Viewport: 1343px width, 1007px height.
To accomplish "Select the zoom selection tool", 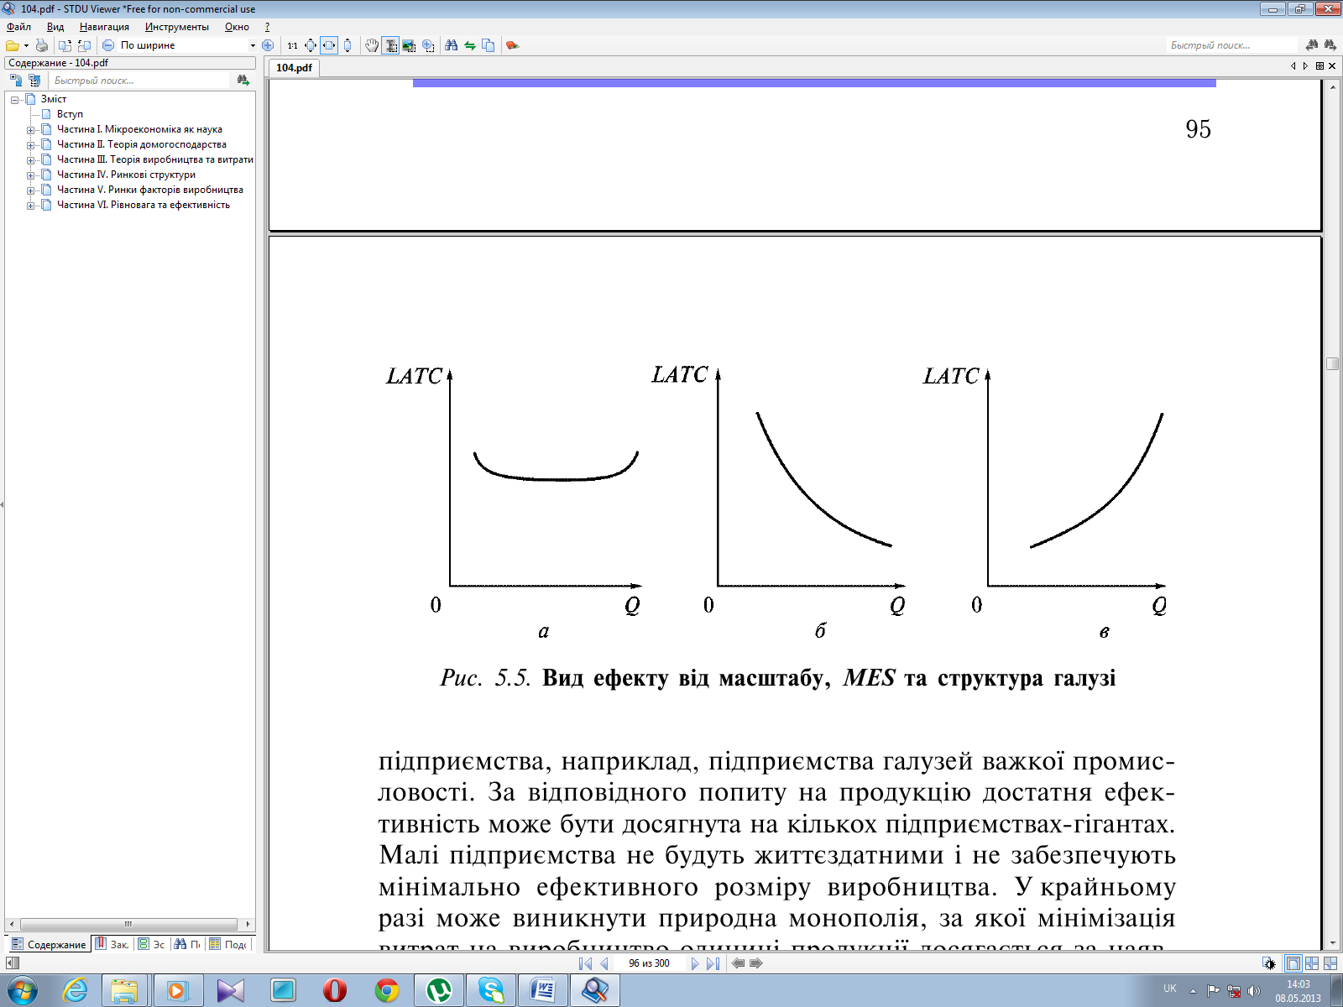I will tap(428, 45).
